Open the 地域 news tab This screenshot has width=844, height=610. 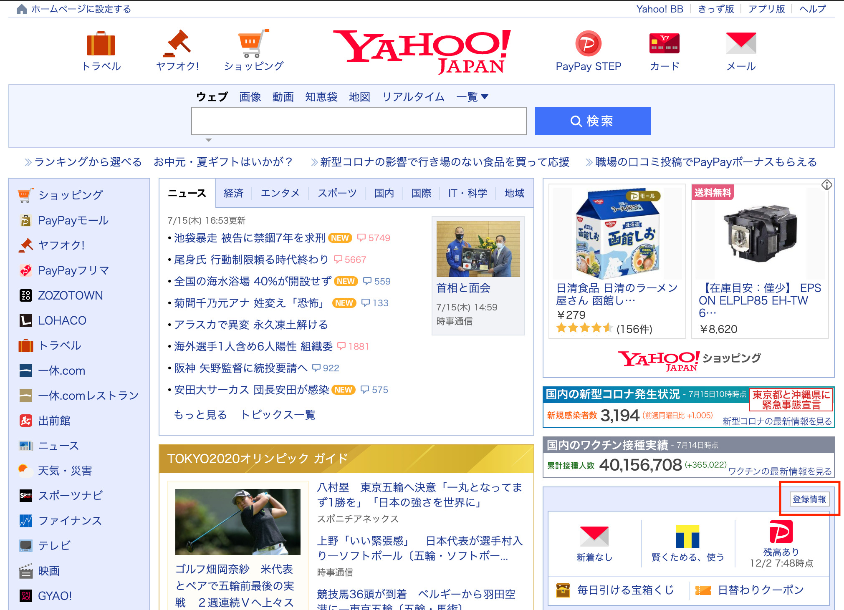(514, 193)
